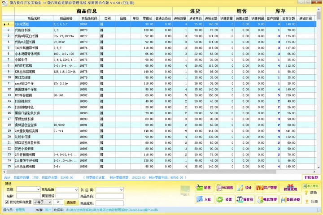Select row 13 MPS牛仔短裤
Screen dimensions: 323x215
(159, 95)
